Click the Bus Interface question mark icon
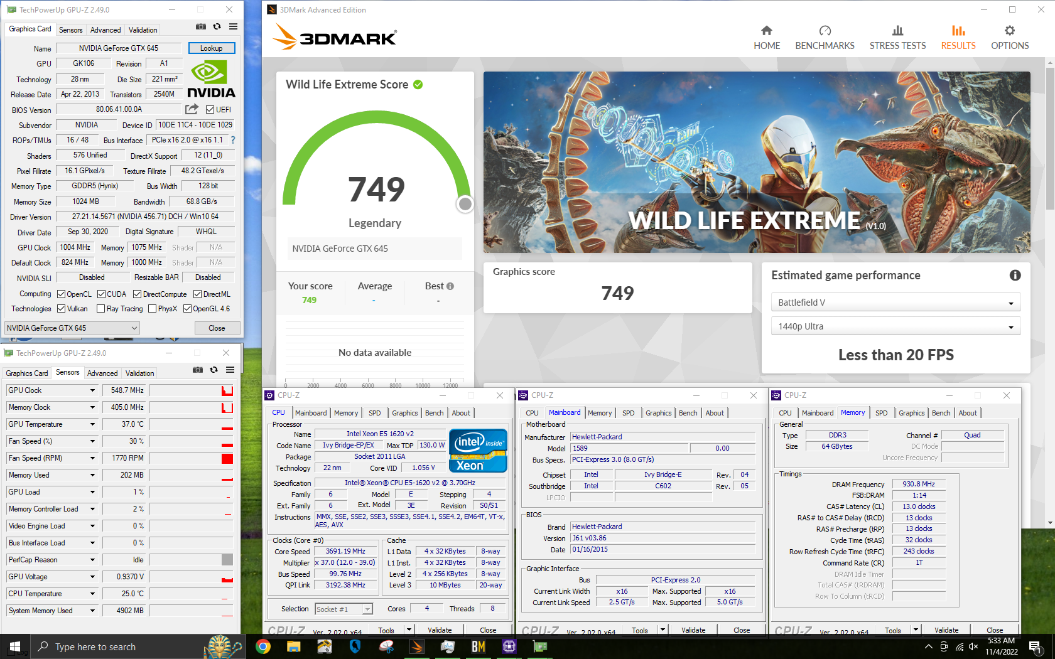Image resolution: width=1055 pixels, height=659 pixels. [233, 140]
